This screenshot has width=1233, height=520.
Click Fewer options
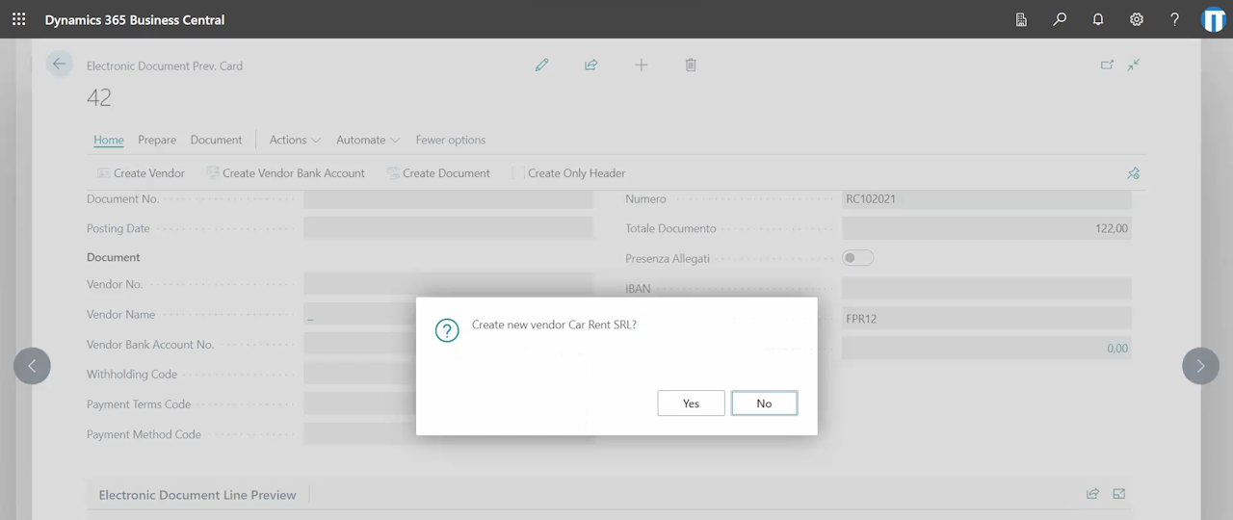451,140
